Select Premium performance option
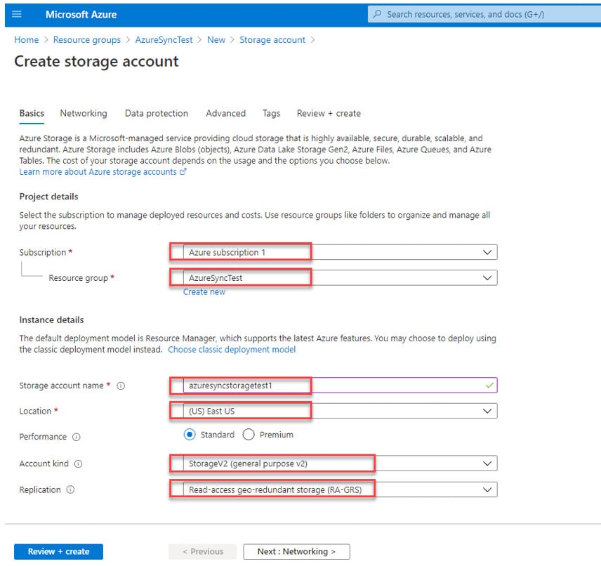 (249, 435)
